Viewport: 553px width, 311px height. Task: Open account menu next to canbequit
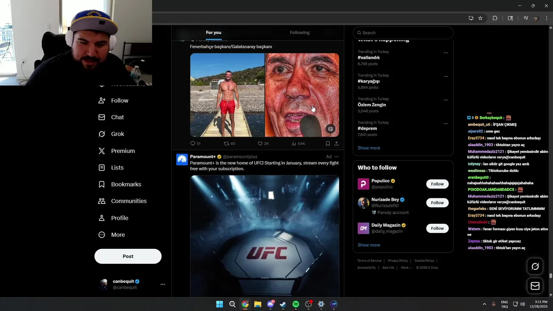[x=163, y=284]
